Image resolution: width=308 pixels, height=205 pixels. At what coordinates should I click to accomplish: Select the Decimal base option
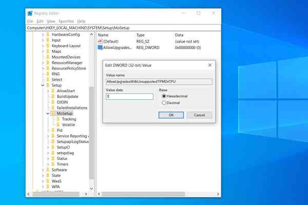pyautogui.click(x=164, y=102)
